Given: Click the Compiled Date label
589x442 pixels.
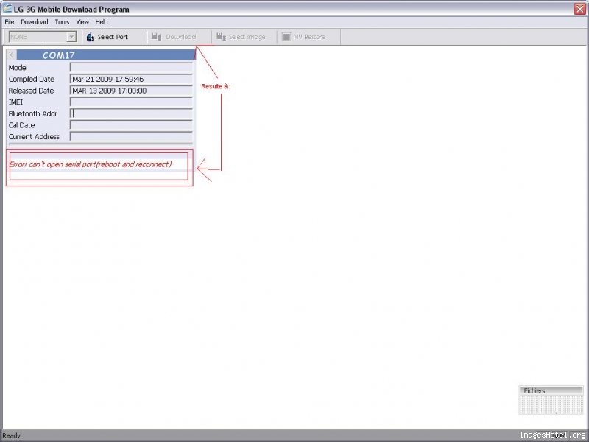Looking at the screenshot, I should tap(32, 79).
